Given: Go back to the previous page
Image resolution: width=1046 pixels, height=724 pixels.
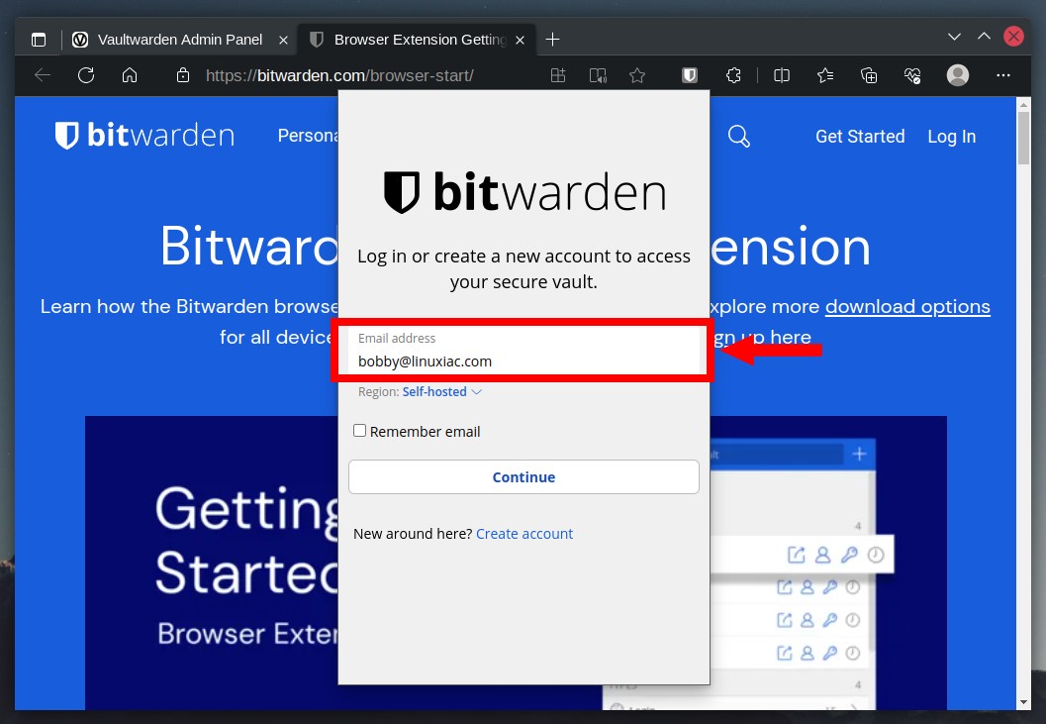Looking at the screenshot, I should click(x=43, y=75).
